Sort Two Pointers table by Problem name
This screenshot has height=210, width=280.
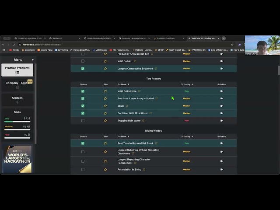(123, 84)
